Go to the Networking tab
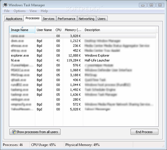This screenshot has width=167, height=150. (x=86, y=19)
